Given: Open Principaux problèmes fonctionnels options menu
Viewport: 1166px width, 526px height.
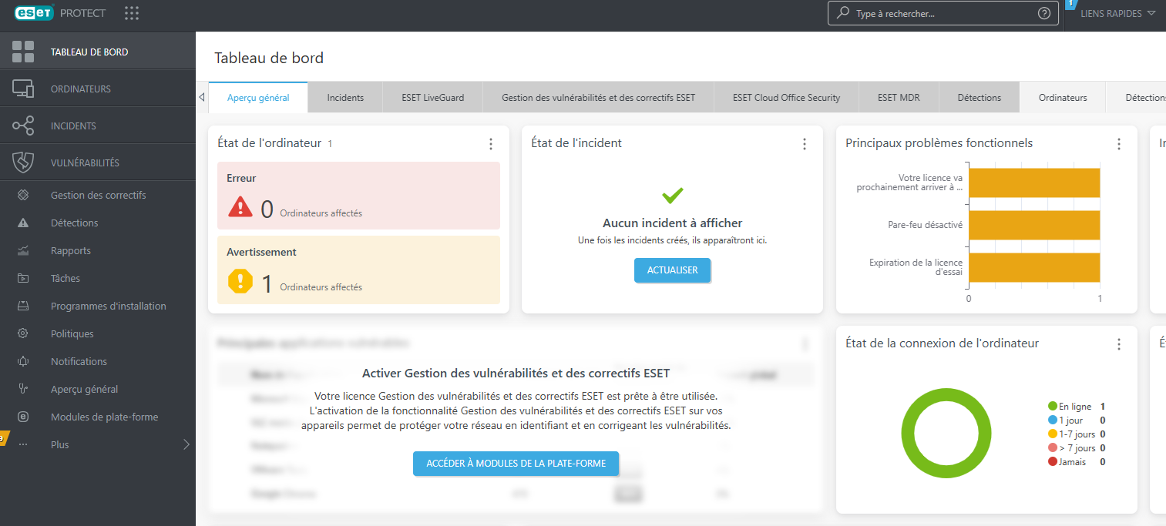Looking at the screenshot, I should point(1119,144).
